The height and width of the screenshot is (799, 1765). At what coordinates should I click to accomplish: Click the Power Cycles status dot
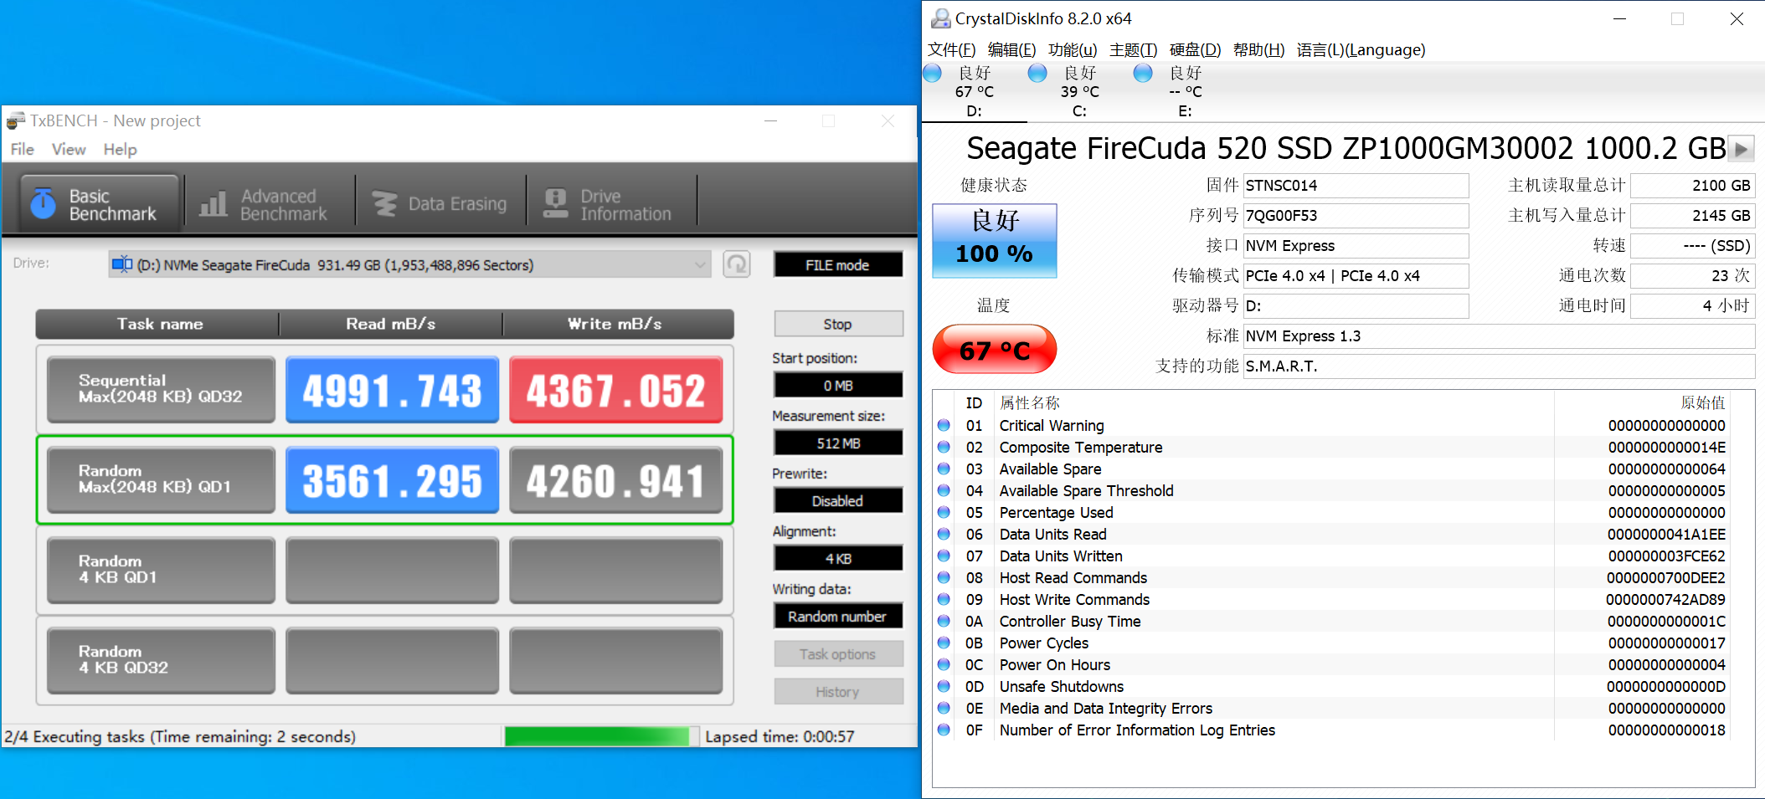(944, 643)
